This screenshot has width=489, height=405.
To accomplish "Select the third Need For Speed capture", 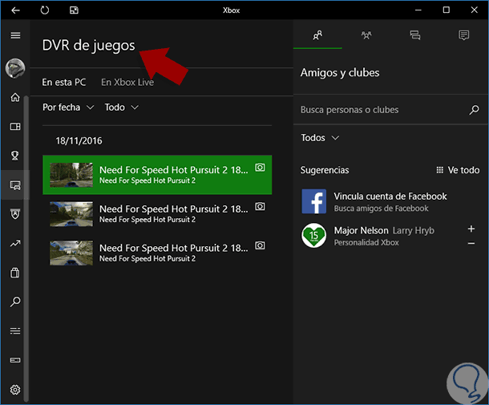I will pos(157,253).
